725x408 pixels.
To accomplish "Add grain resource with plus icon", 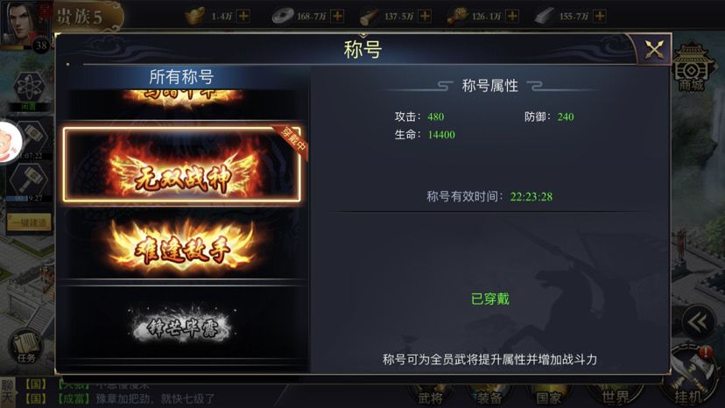I will [x=512, y=16].
